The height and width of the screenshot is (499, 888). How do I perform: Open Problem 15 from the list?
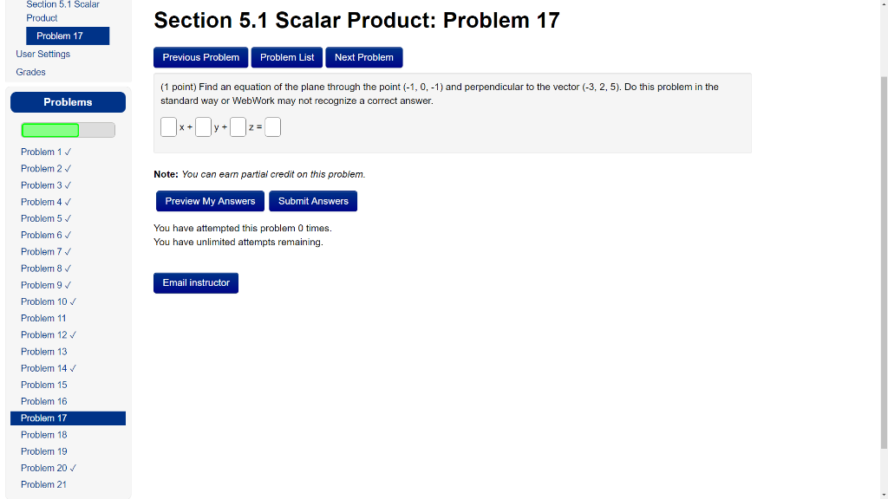click(43, 385)
